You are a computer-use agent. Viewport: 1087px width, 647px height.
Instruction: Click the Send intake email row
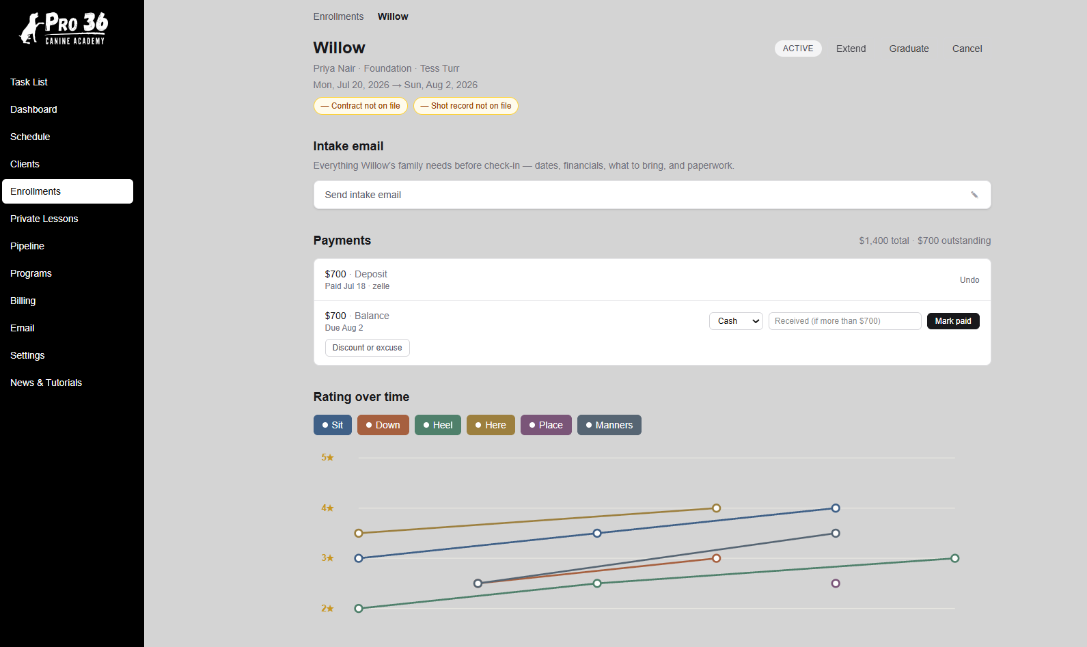[652, 195]
